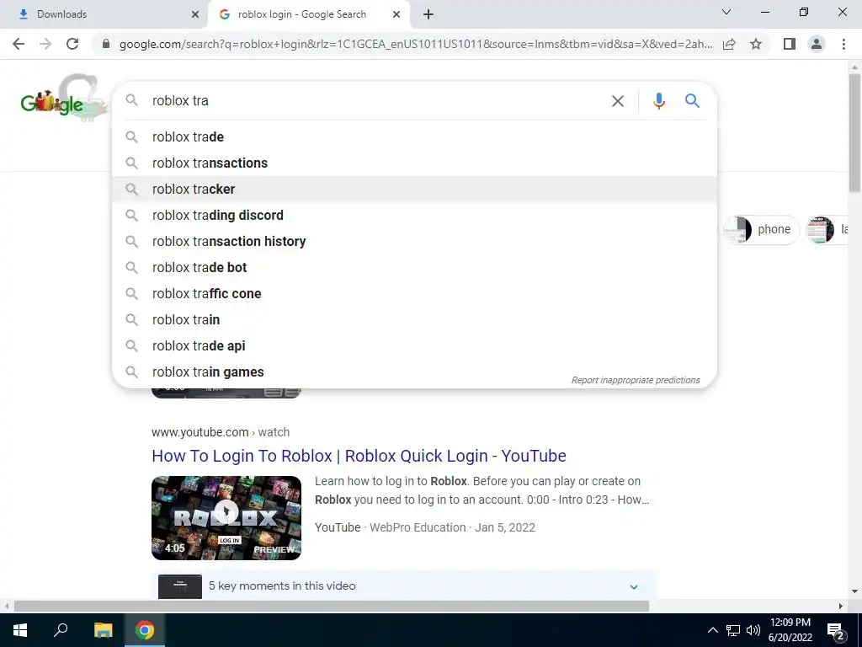
Task: Open How To Login To Roblox video link
Action: 359,456
